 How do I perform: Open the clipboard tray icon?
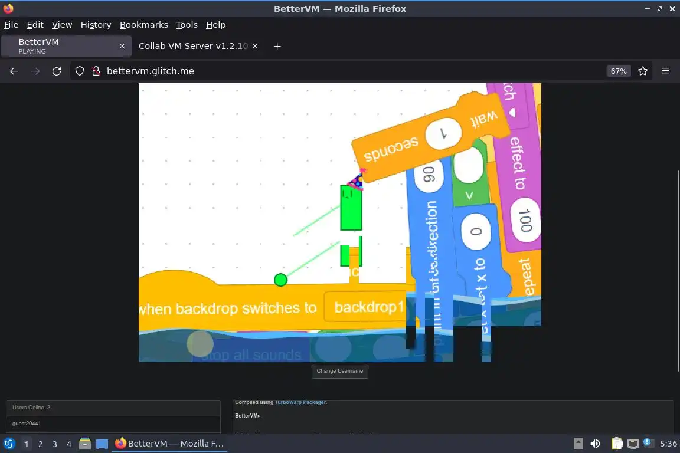click(617, 444)
